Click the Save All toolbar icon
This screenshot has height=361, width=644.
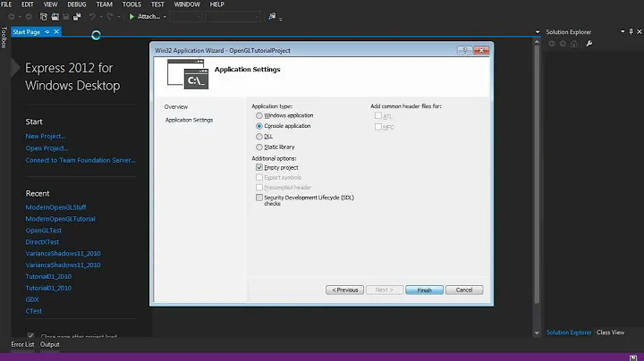pyautogui.click(x=77, y=17)
